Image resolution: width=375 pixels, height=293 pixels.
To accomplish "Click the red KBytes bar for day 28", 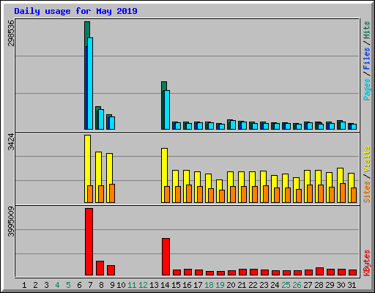I will tap(319, 272).
